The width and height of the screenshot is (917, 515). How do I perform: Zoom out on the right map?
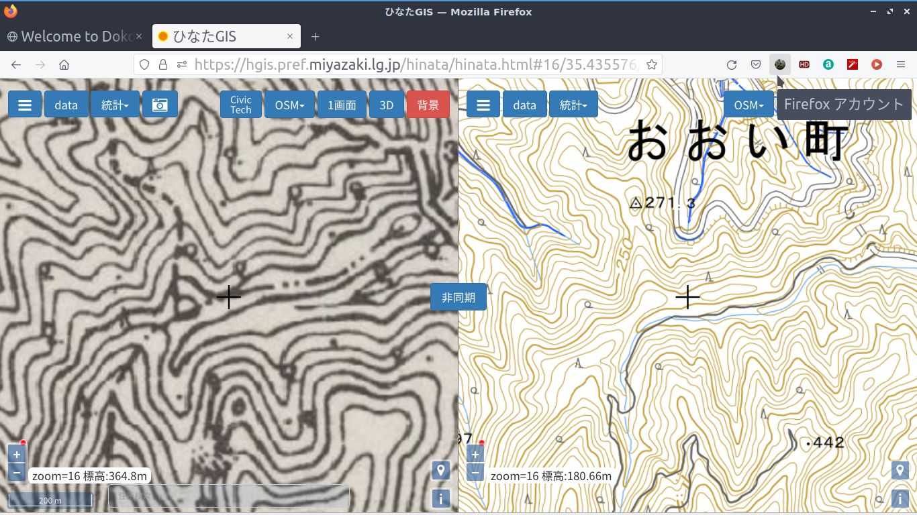[x=475, y=473]
